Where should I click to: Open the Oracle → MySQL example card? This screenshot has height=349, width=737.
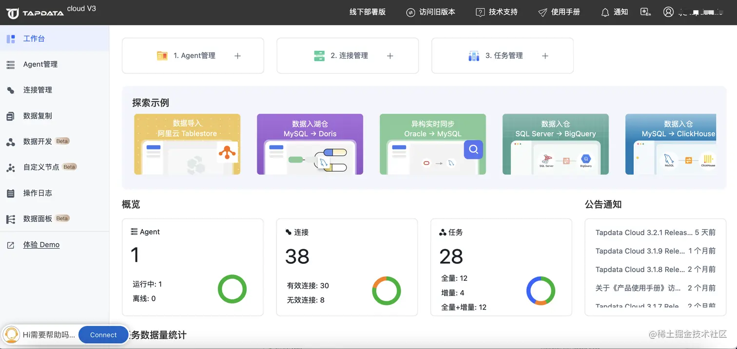click(433, 144)
